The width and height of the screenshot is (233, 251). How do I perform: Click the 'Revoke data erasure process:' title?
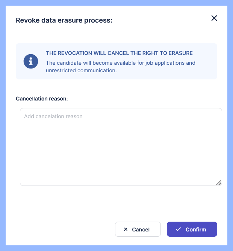pos(64,20)
